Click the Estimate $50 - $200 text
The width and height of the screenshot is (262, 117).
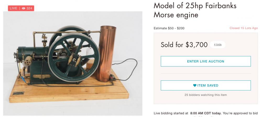tap(169, 28)
